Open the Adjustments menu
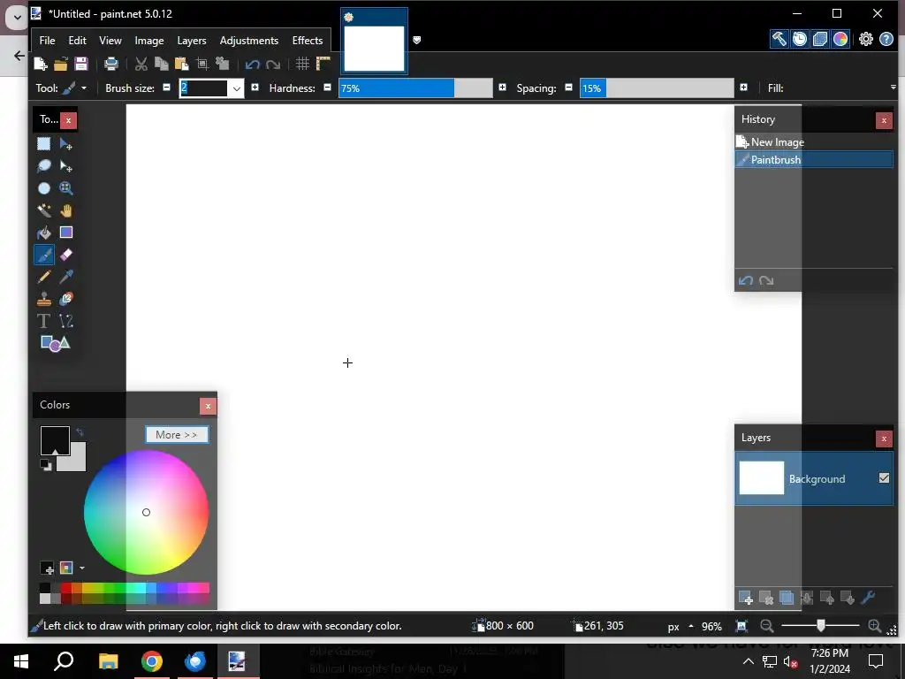The image size is (905, 679). click(x=248, y=41)
